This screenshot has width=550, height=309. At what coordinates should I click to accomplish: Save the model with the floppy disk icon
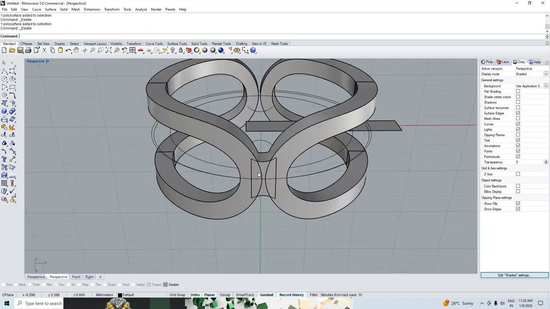click(20, 51)
